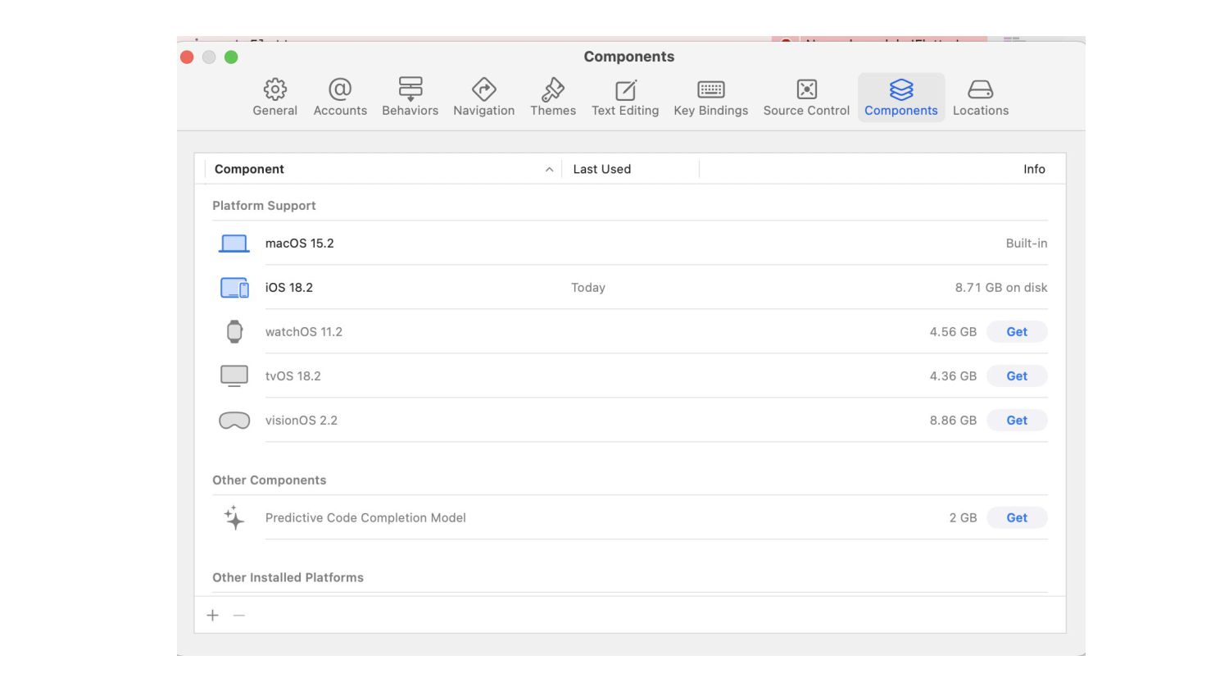
Task: Open the Accounts at-sign icon
Action: [x=340, y=89]
